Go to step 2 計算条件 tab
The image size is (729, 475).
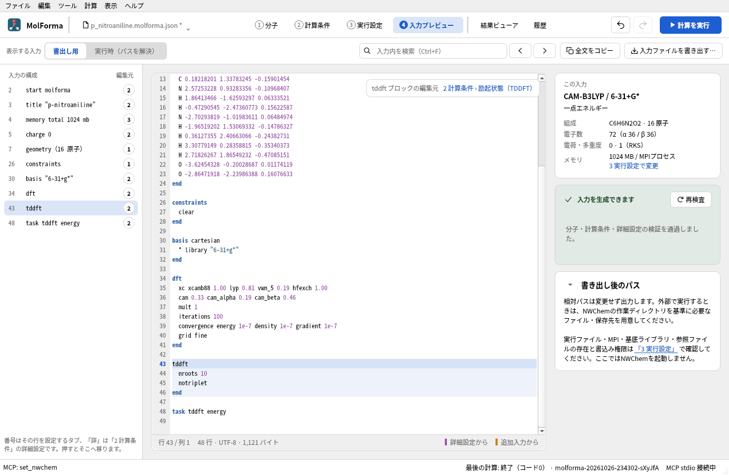pos(312,25)
